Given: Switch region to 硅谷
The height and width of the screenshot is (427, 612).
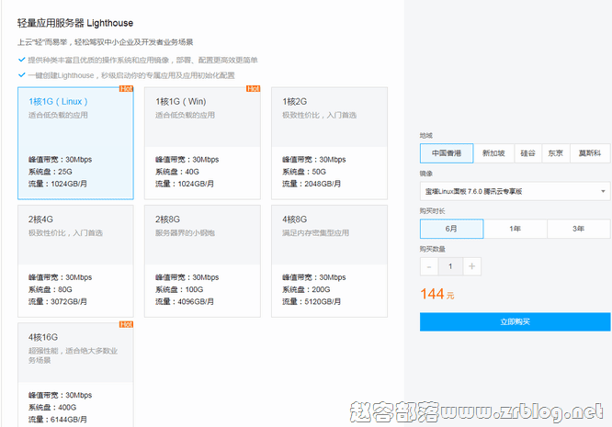Looking at the screenshot, I should click(528, 153).
